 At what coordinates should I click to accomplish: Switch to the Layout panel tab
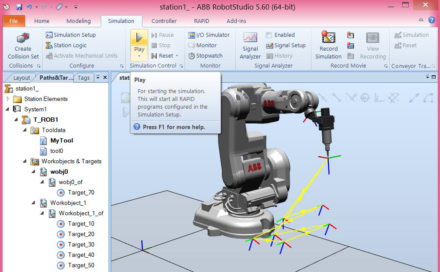click(21, 78)
